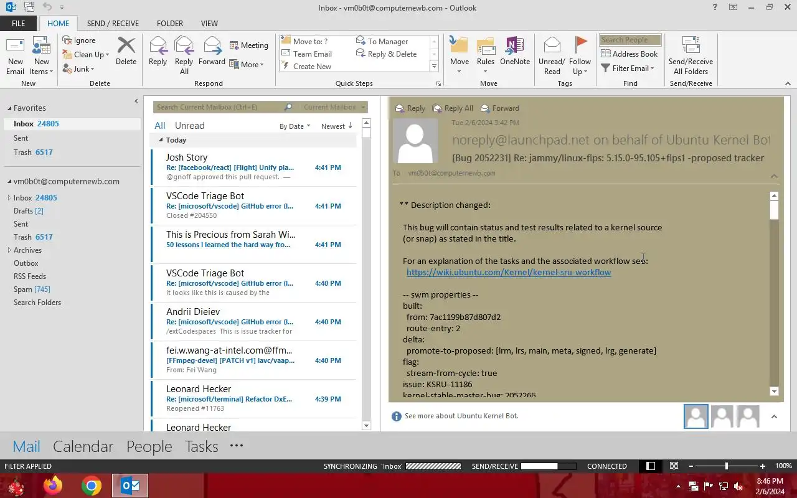
Task: Open the Junk dropdown
Action: pos(78,69)
